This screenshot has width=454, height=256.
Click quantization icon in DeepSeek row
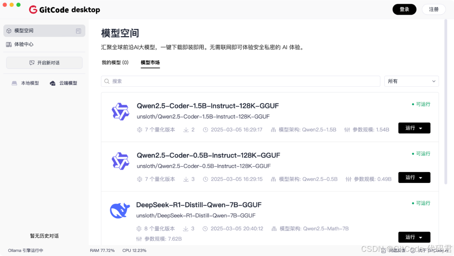[x=139, y=229]
